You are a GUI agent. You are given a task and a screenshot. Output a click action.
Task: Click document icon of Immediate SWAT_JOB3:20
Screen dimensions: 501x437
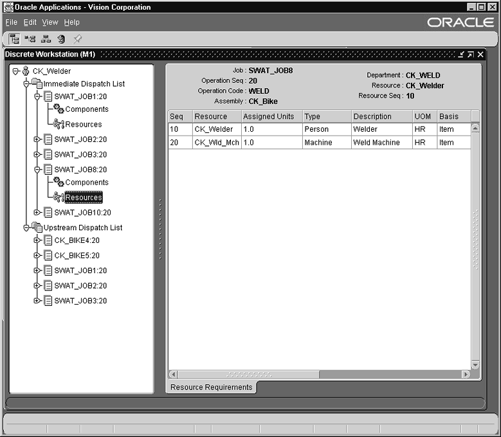[48, 154]
